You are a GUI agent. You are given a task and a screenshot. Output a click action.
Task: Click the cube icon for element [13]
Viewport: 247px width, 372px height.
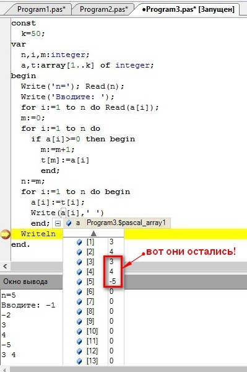coord(79,361)
